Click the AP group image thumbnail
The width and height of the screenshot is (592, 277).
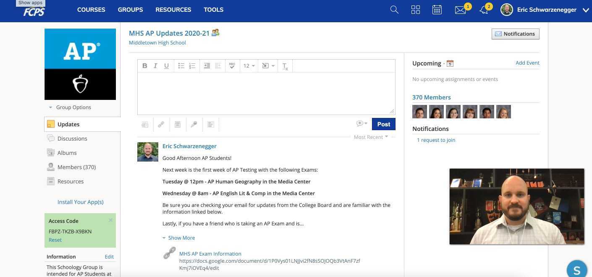pos(80,64)
